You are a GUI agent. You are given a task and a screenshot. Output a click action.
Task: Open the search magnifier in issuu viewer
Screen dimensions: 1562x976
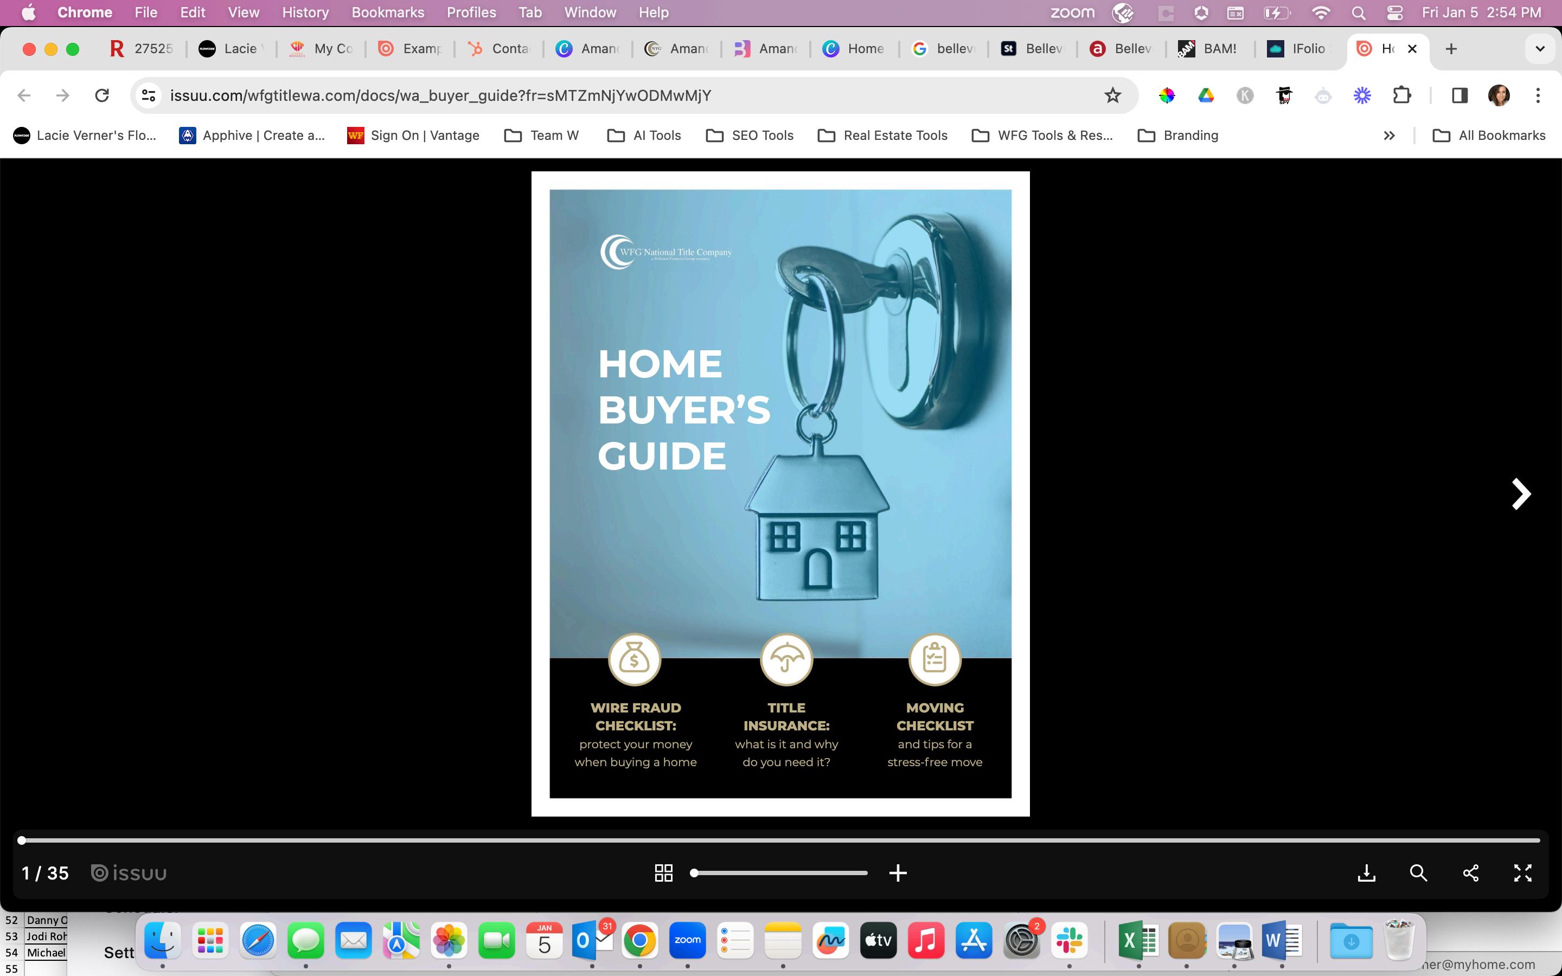click(1418, 874)
